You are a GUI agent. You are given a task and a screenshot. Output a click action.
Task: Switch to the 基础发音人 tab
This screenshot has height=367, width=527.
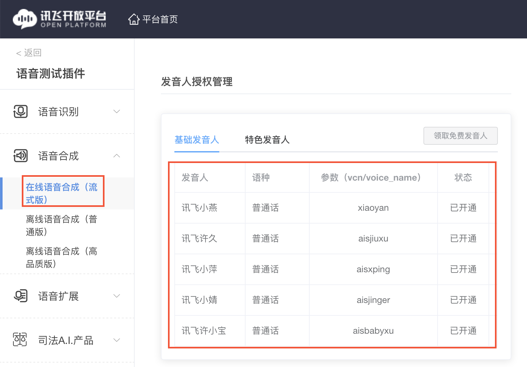click(197, 140)
